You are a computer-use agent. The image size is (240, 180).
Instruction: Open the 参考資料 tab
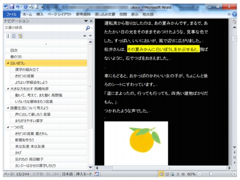pos(83,15)
